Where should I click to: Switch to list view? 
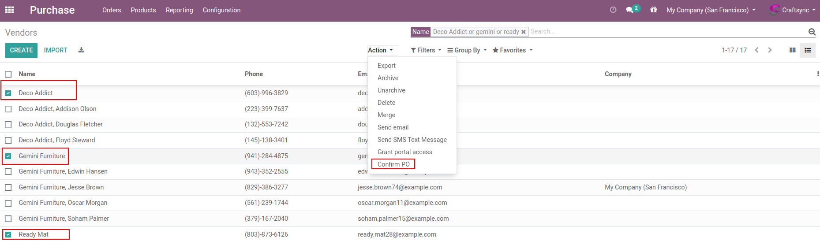click(x=808, y=50)
